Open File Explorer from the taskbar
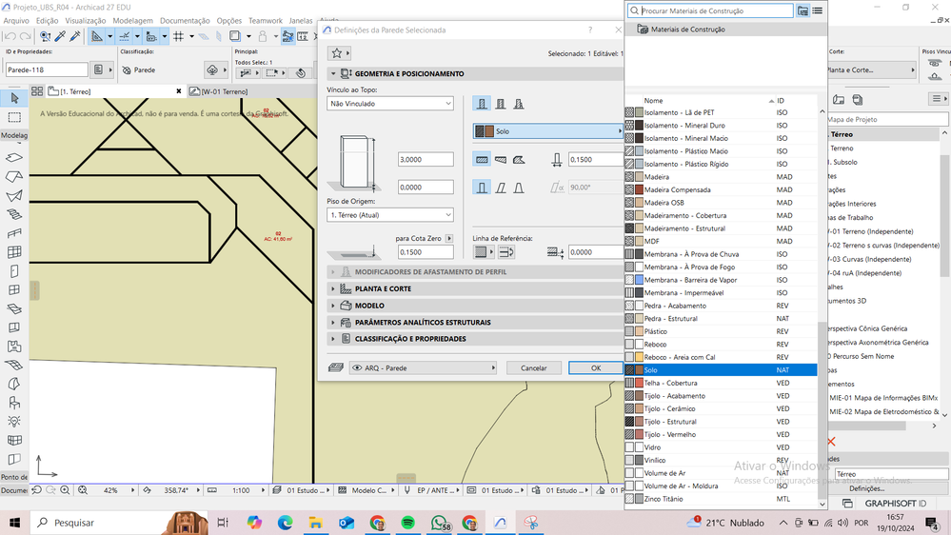 tap(315, 523)
